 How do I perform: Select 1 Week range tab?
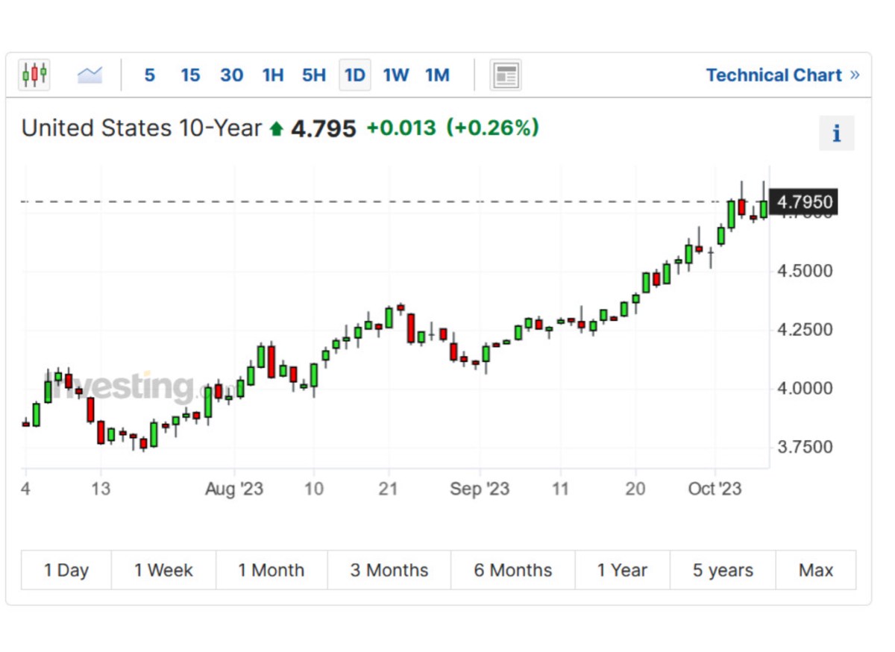coord(163,571)
